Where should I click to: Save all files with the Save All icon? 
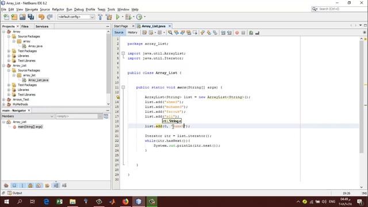tap(30, 17)
